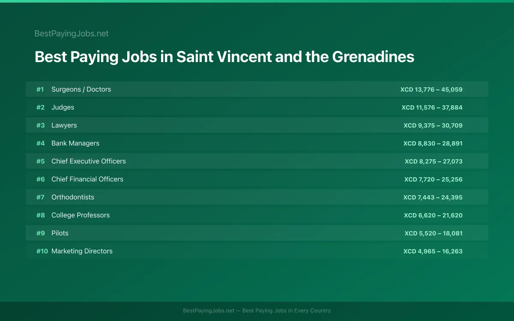Click the #8 rank number
Screen dimensions: 514x321
[x=40, y=215]
